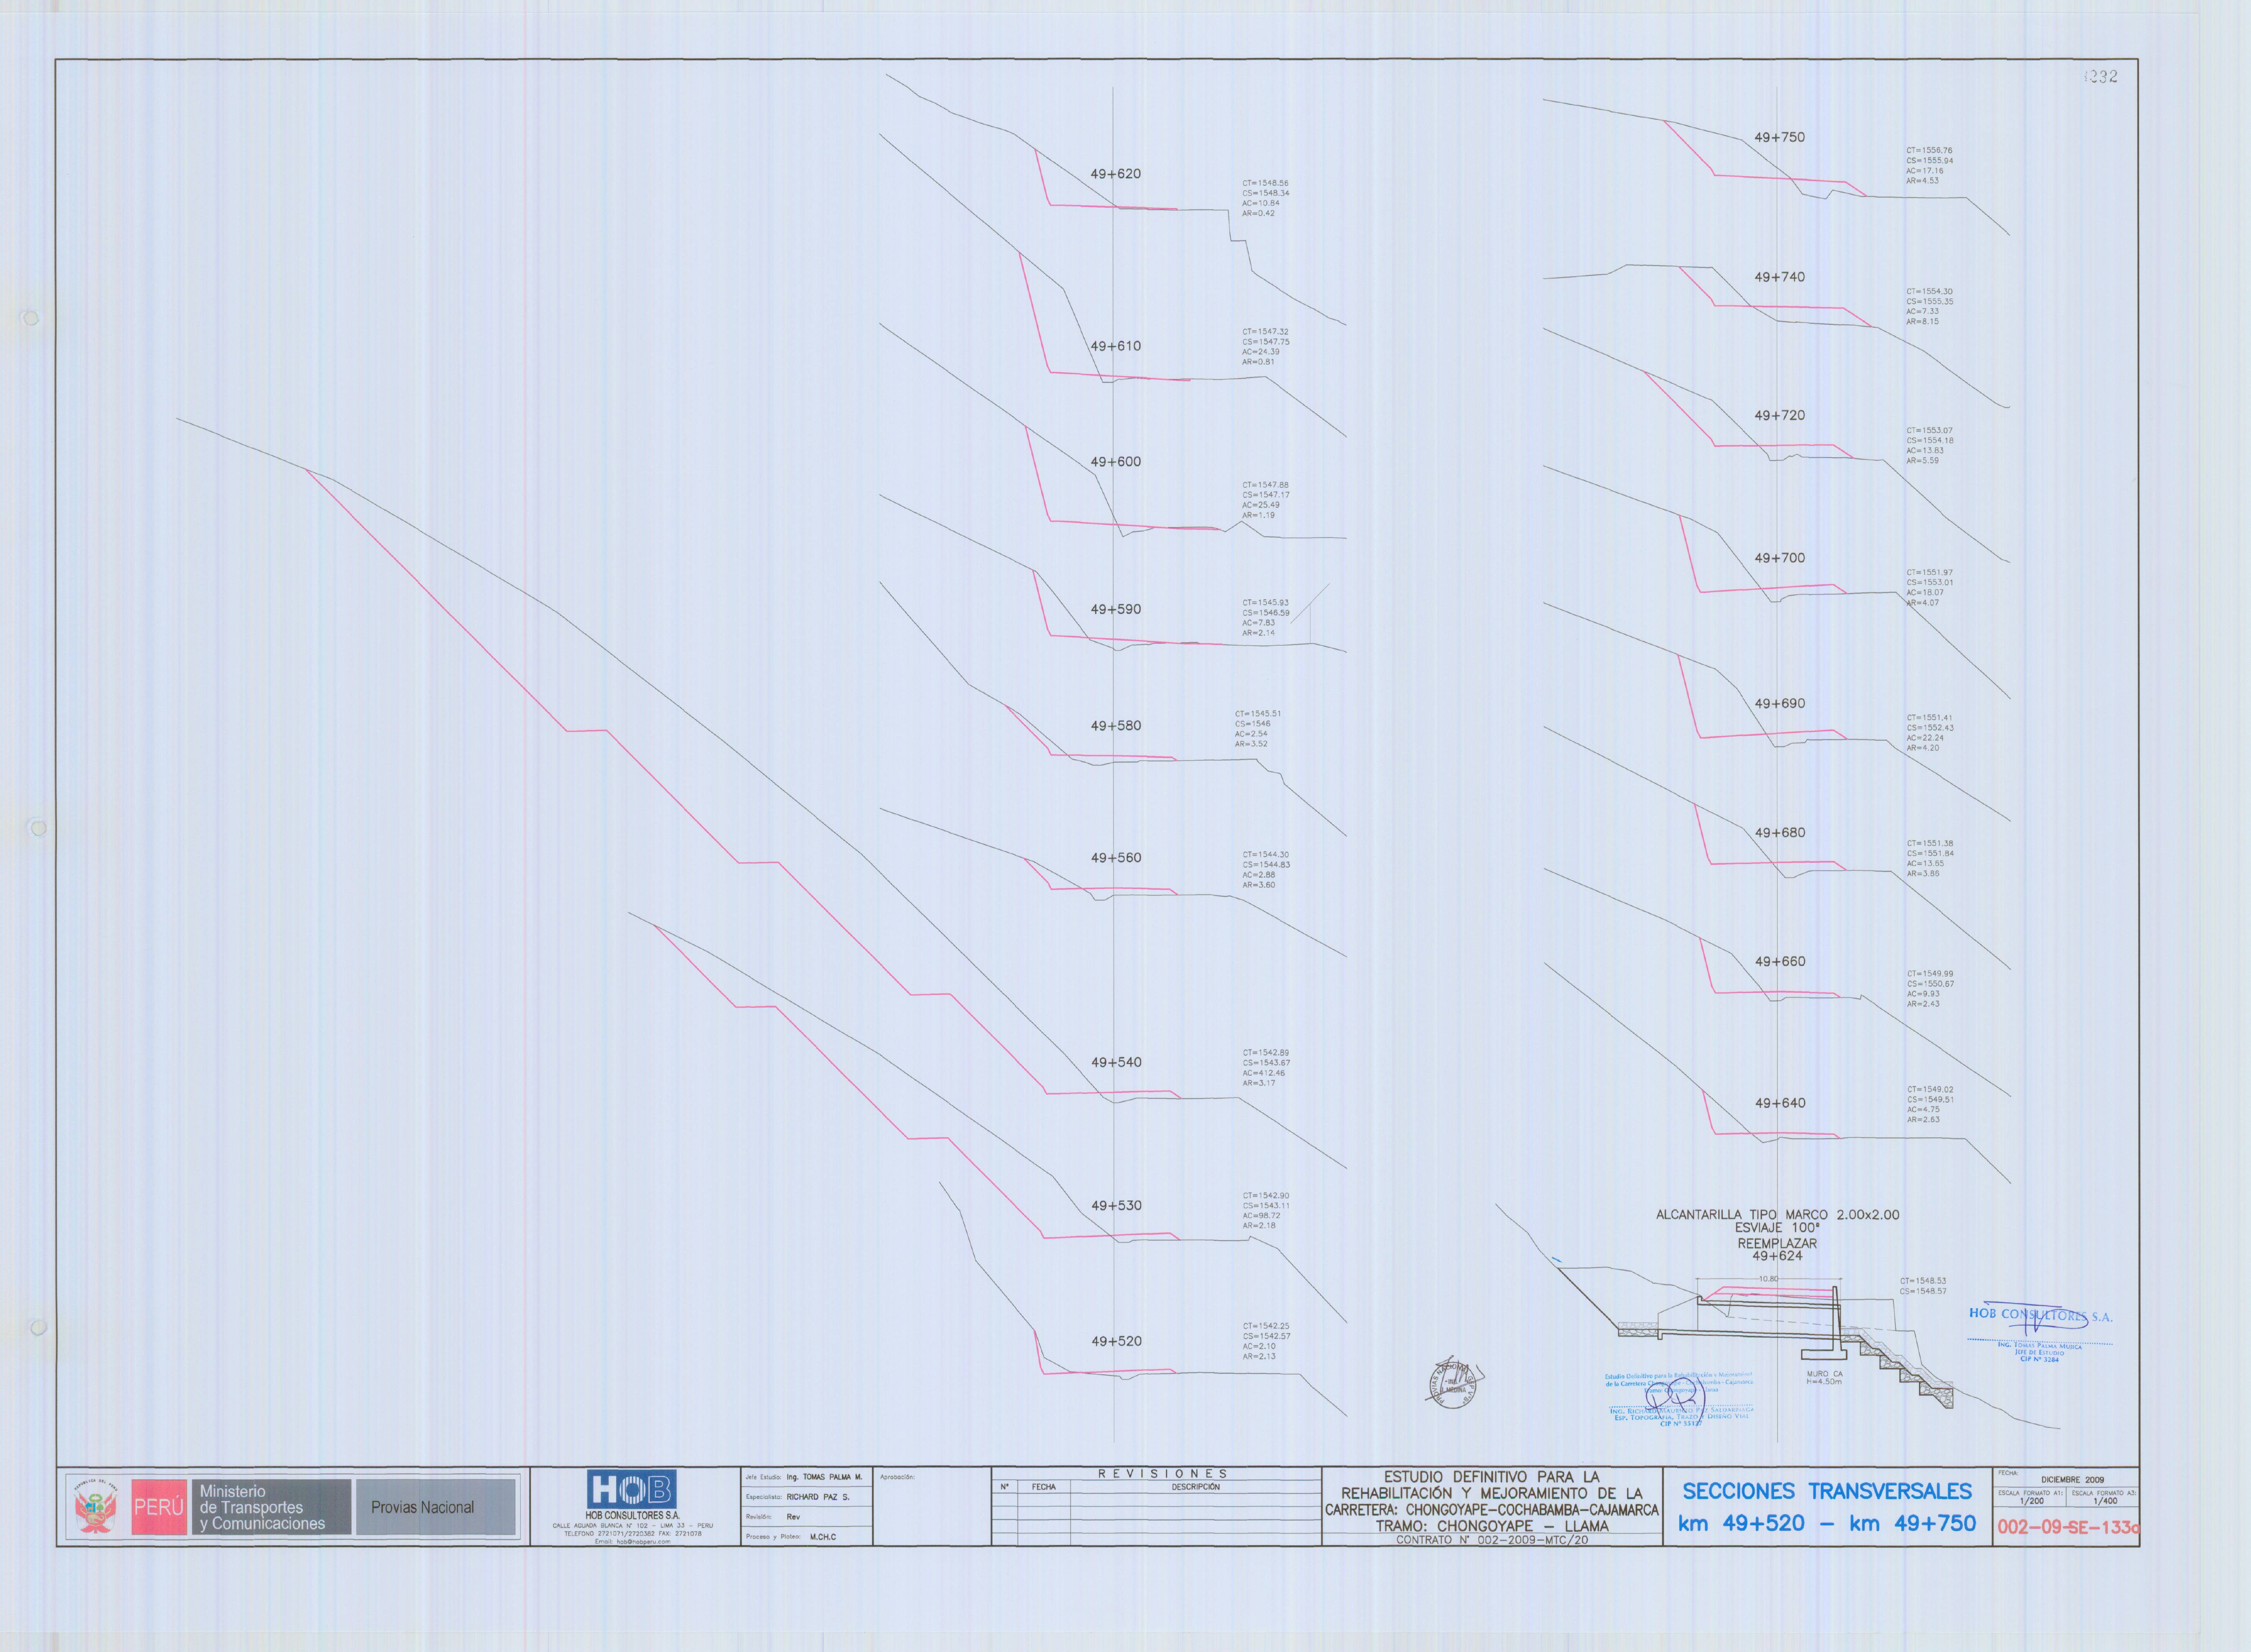Select section label 49+720
This screenshot has width=2251, height=1652.
1780,415
